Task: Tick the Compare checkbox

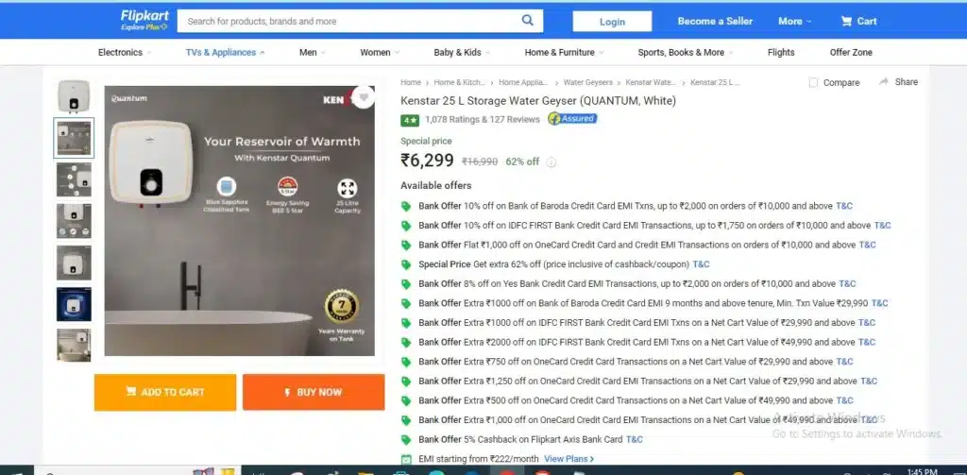Action: [x=813, y=82]
